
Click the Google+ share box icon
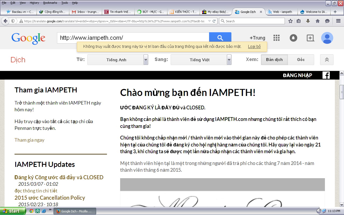click(x=310, y=38)
